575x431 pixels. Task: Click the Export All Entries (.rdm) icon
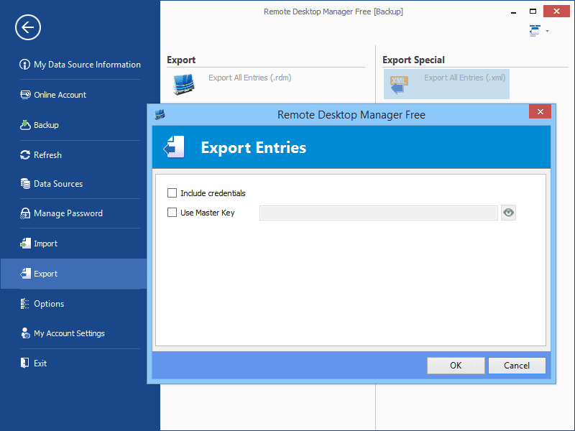click(x=183, y=84)
